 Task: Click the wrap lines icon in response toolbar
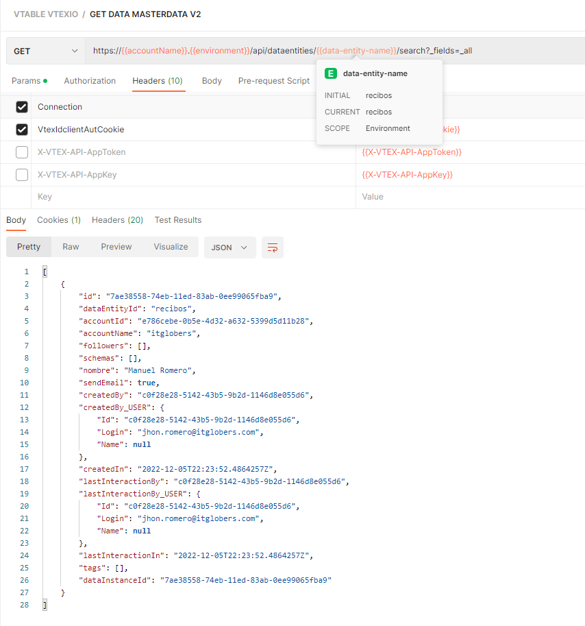point(273,248)
